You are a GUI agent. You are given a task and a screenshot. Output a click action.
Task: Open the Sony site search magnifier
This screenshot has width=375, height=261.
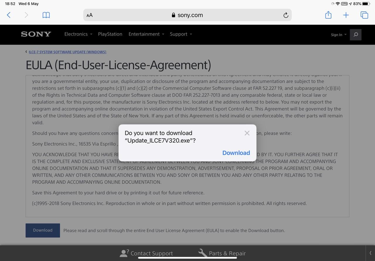coord(356,35)
